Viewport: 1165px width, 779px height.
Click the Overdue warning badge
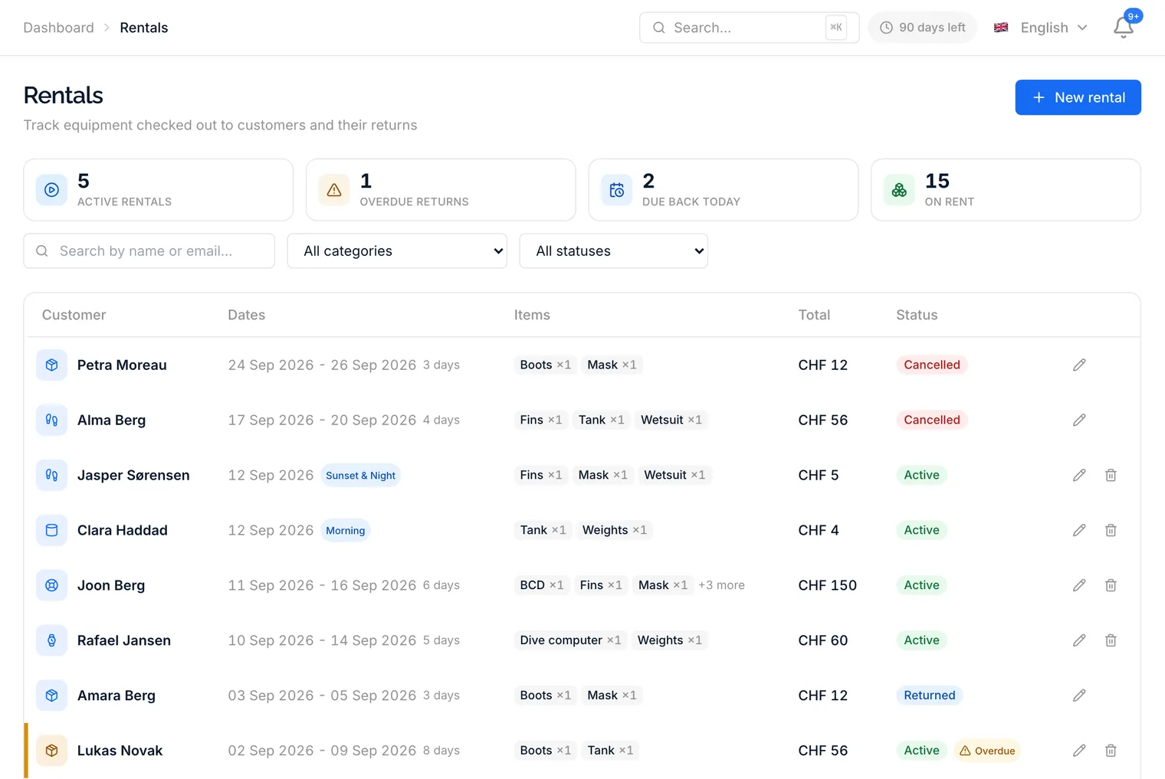pyautogui.click(x=987, y=751)
